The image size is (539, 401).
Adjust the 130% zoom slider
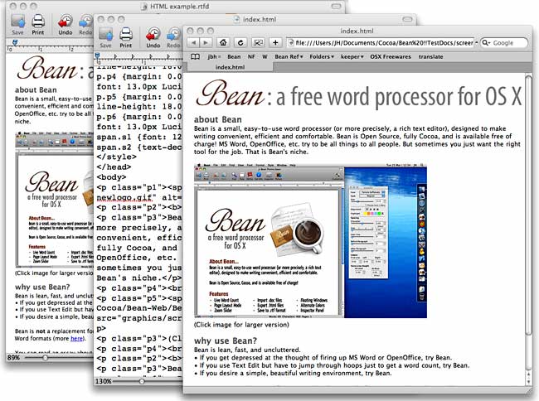(x=142, y=381)
